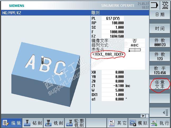
Task: Open the 轮廓铣削 contour milling softkey
Action: [x=75, y=123]
